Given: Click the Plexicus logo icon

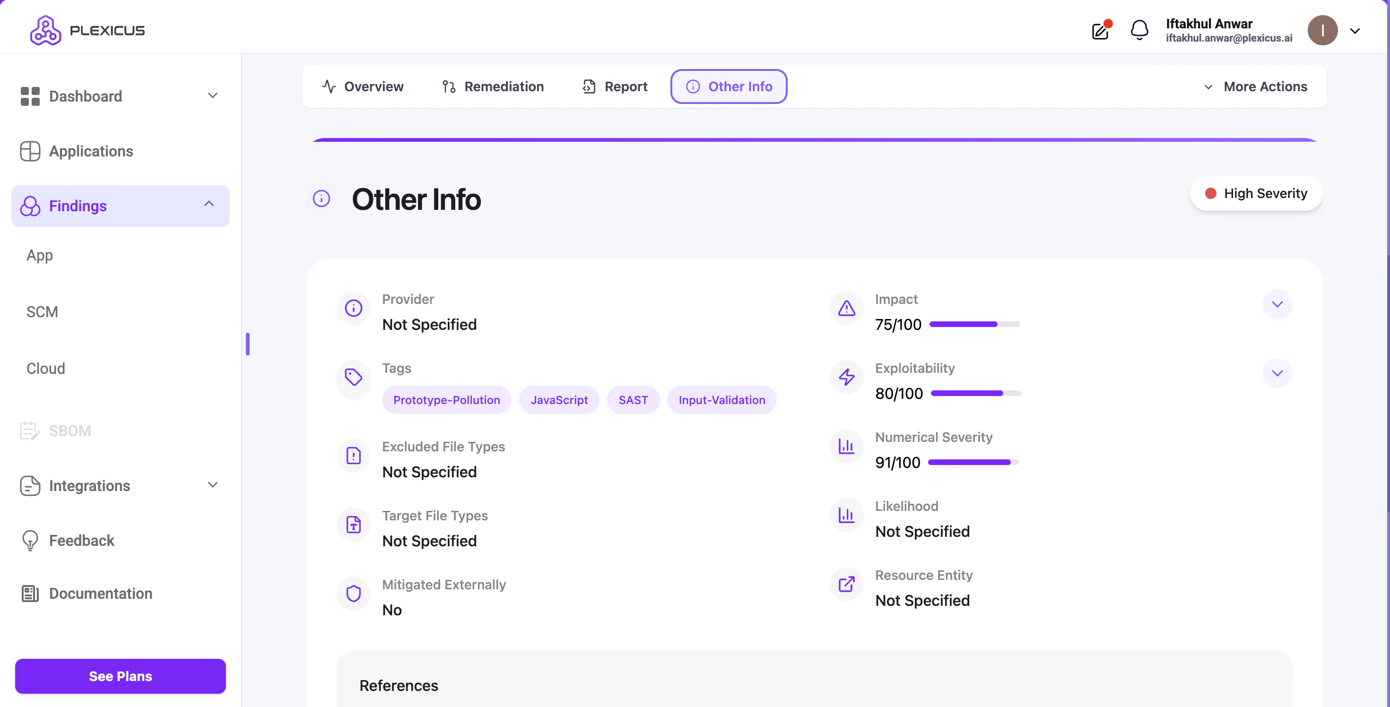Looking at the screenshot, I should (x=45, y=30).
